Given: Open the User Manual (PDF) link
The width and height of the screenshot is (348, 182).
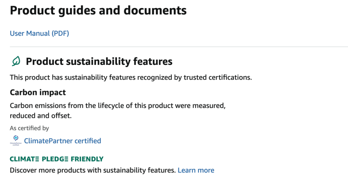Looking at the screenshot, I should click(x=39, y=33).
